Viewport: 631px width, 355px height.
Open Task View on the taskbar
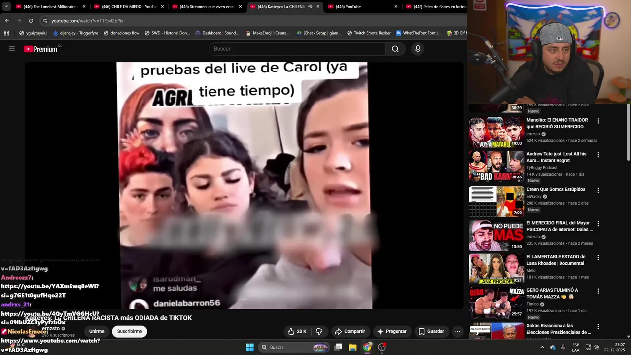pyautogui.click(x=338, y=347)
